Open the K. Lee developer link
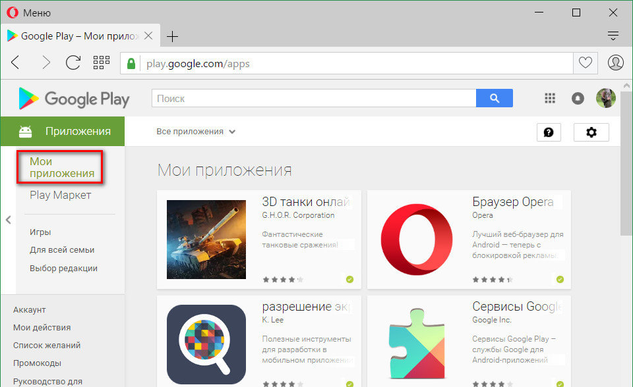Image resolution: width=633 pixels, height=387 pixels. click(273, 320)
